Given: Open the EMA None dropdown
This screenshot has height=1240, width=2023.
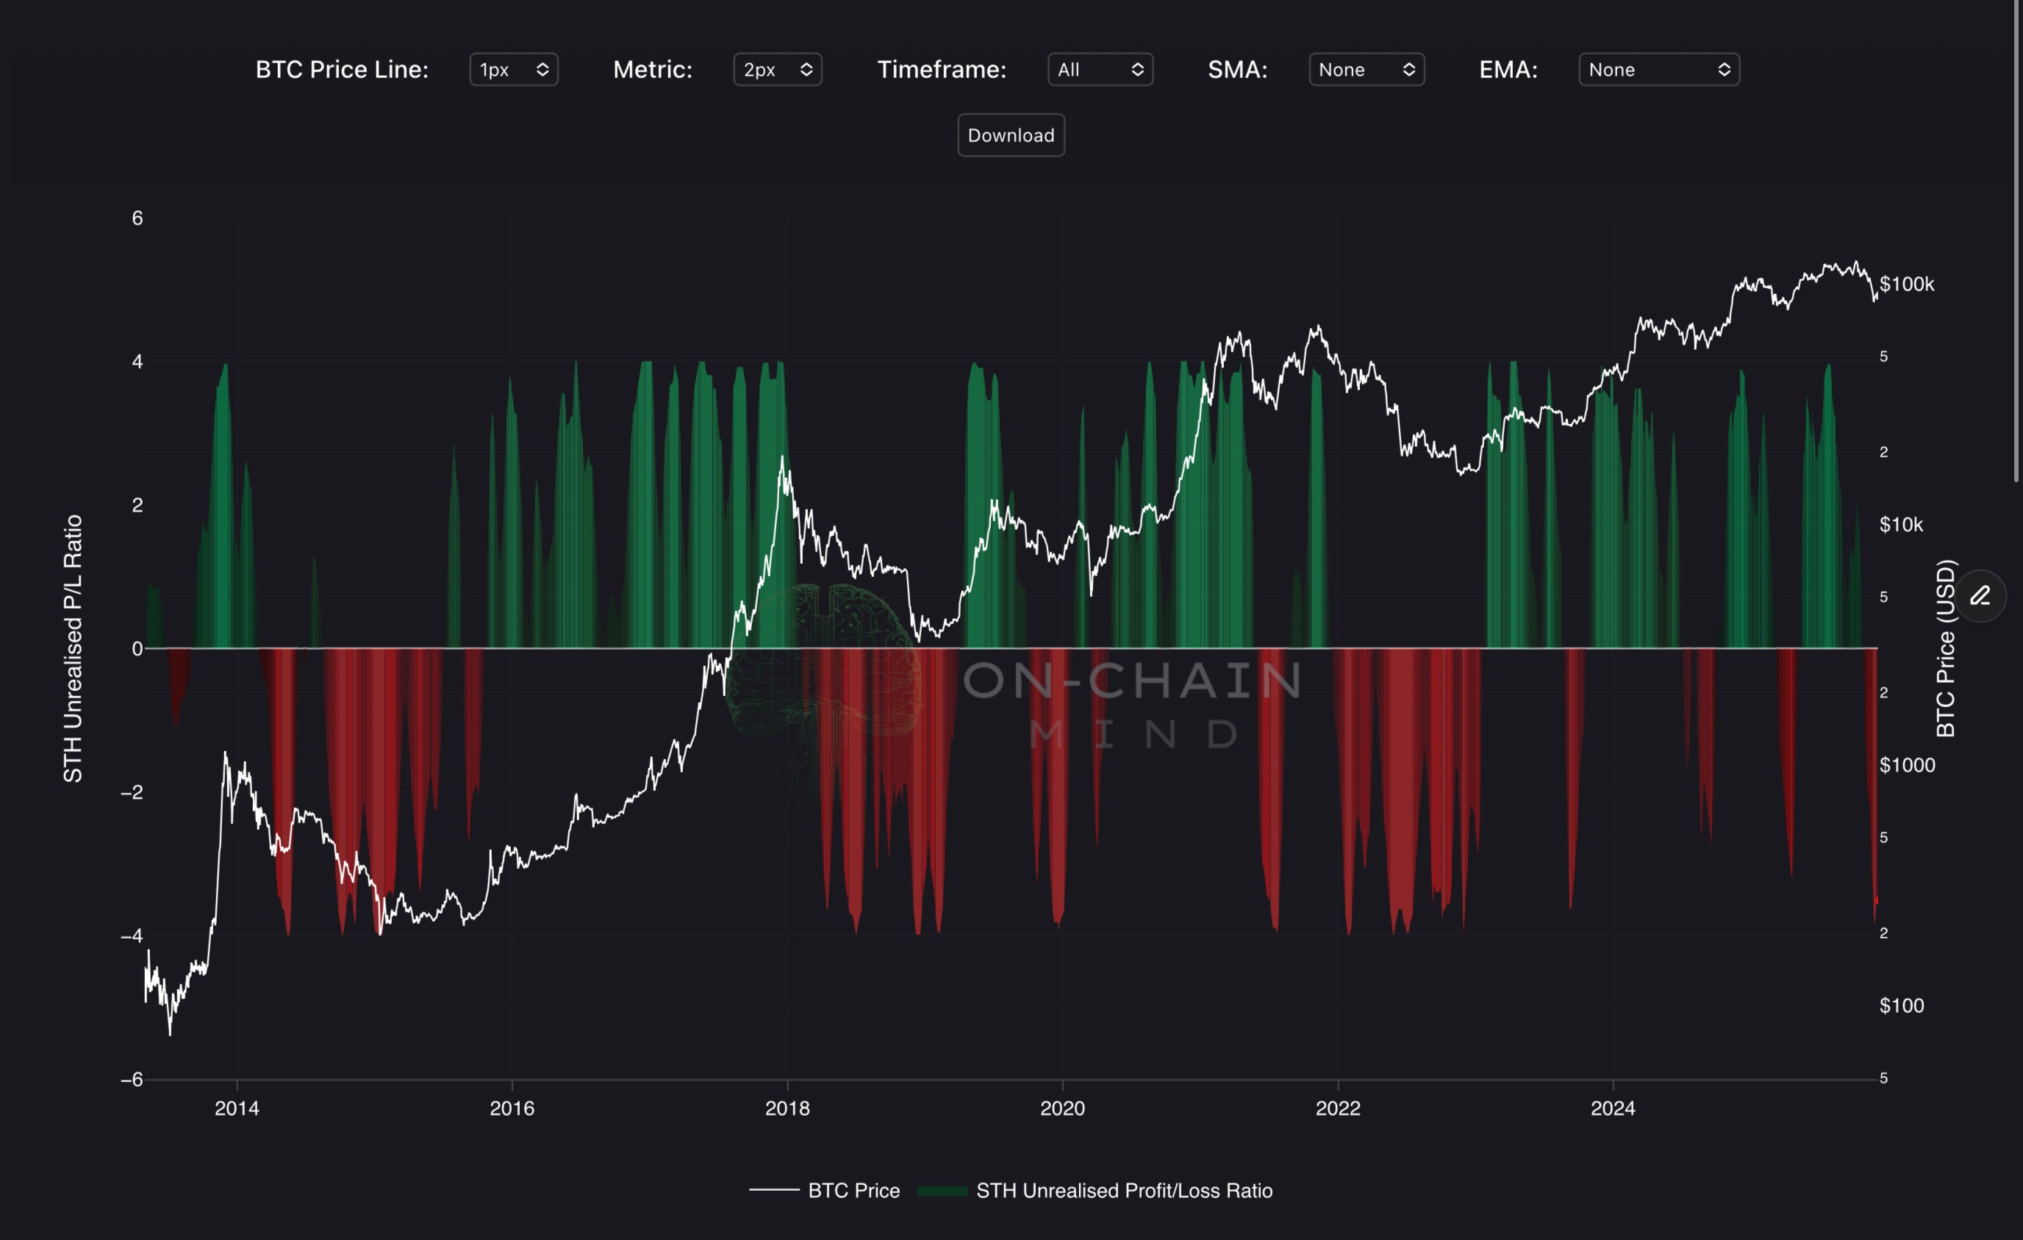Looking at the screenshot, I should pos(1658,70).
